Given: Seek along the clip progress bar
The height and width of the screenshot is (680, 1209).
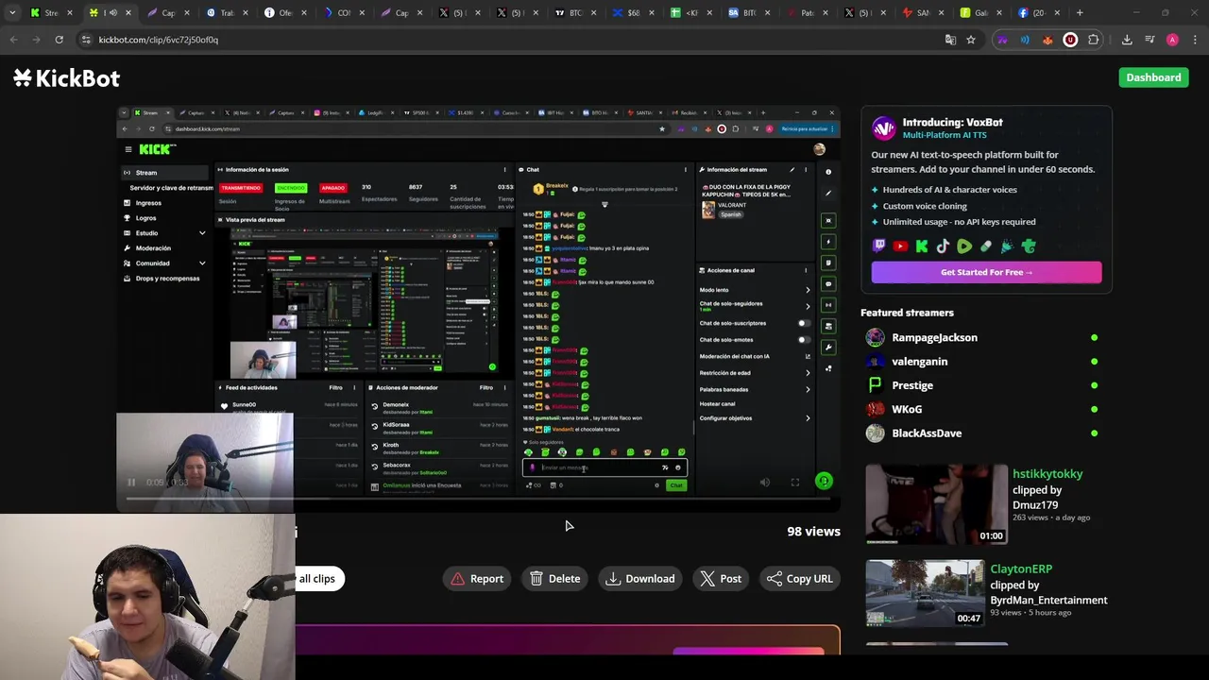Looking at the screenshot, I should pos(478,498).
